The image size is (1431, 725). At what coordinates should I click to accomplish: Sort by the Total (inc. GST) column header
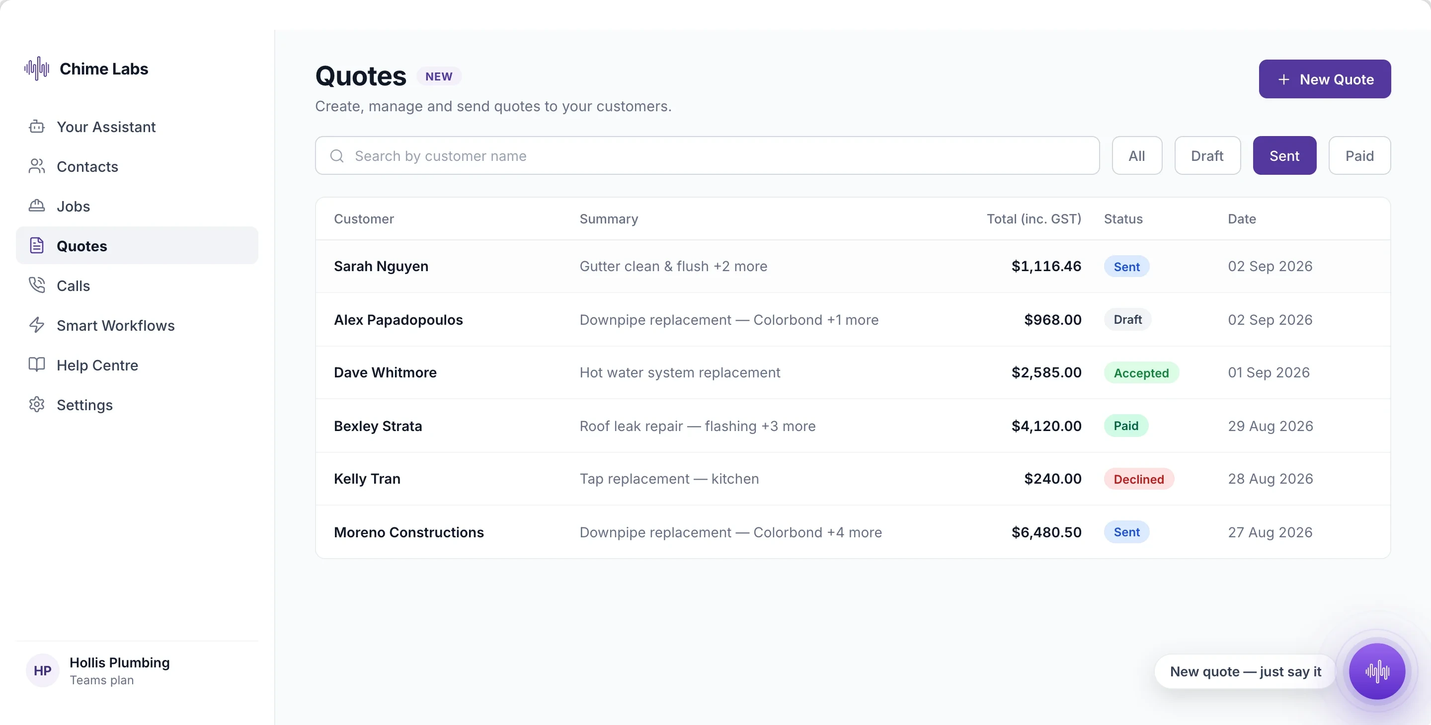coord(1033,218)
